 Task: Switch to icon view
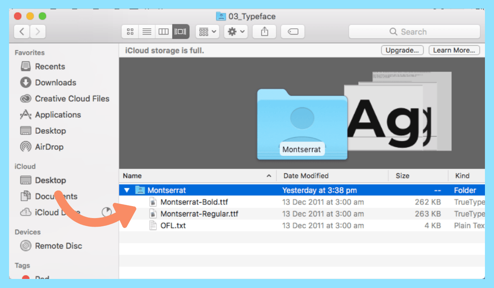[x=130, y=32]
